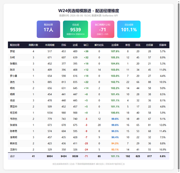Click the 16.9% recruitment rate cell
Viewport: 180px width, 173px height.
[x=163, y=150]
